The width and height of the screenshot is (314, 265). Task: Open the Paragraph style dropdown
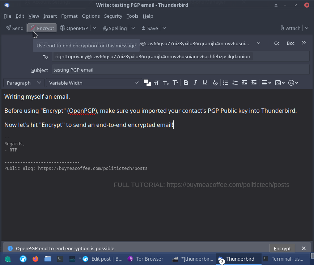pyautogui.click(x=24, y=83)
